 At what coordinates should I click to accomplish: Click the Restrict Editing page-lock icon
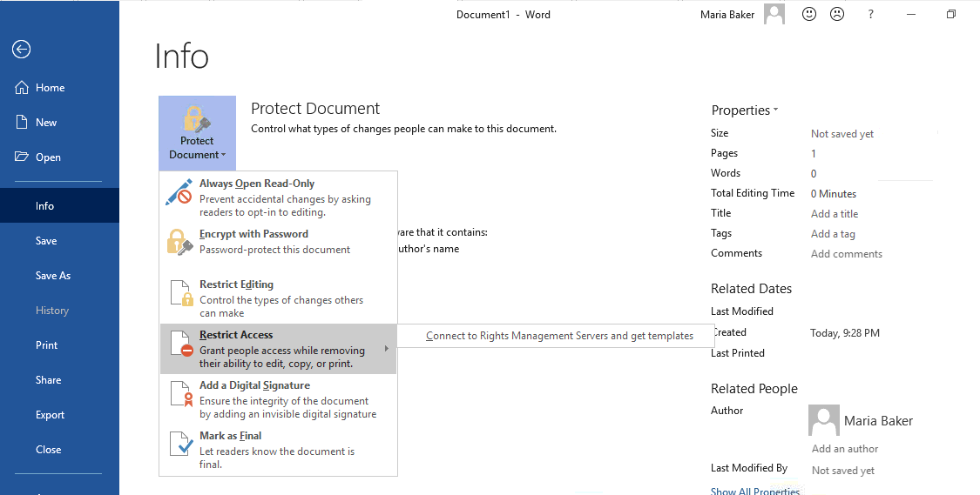(x=181, y=293)
